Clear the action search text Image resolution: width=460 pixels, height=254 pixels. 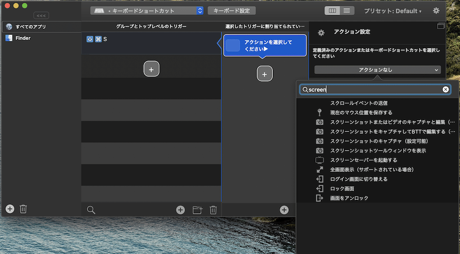click(x=445, y=89)
